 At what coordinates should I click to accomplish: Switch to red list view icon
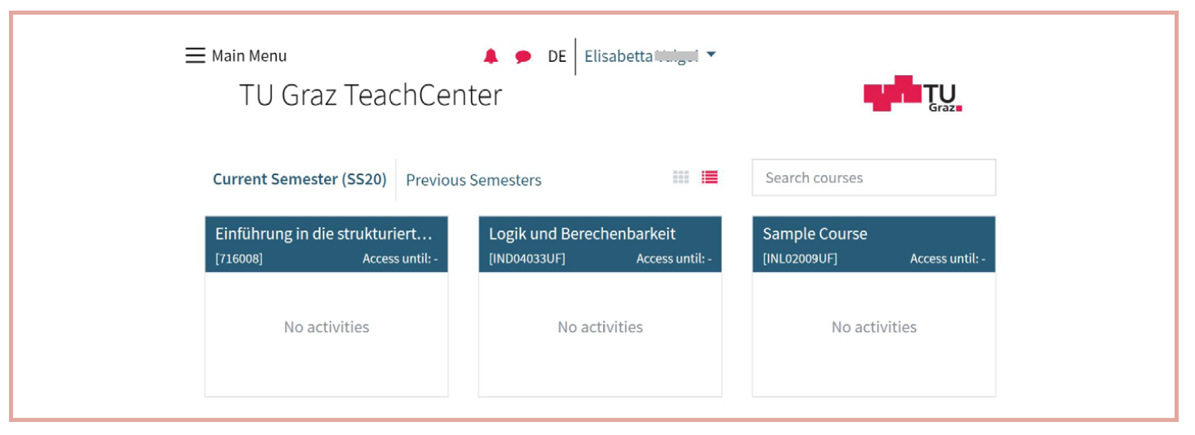point(709,177)
